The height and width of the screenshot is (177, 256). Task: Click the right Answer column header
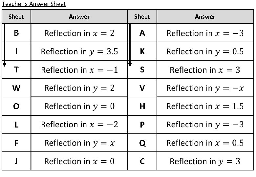point(205,17)
